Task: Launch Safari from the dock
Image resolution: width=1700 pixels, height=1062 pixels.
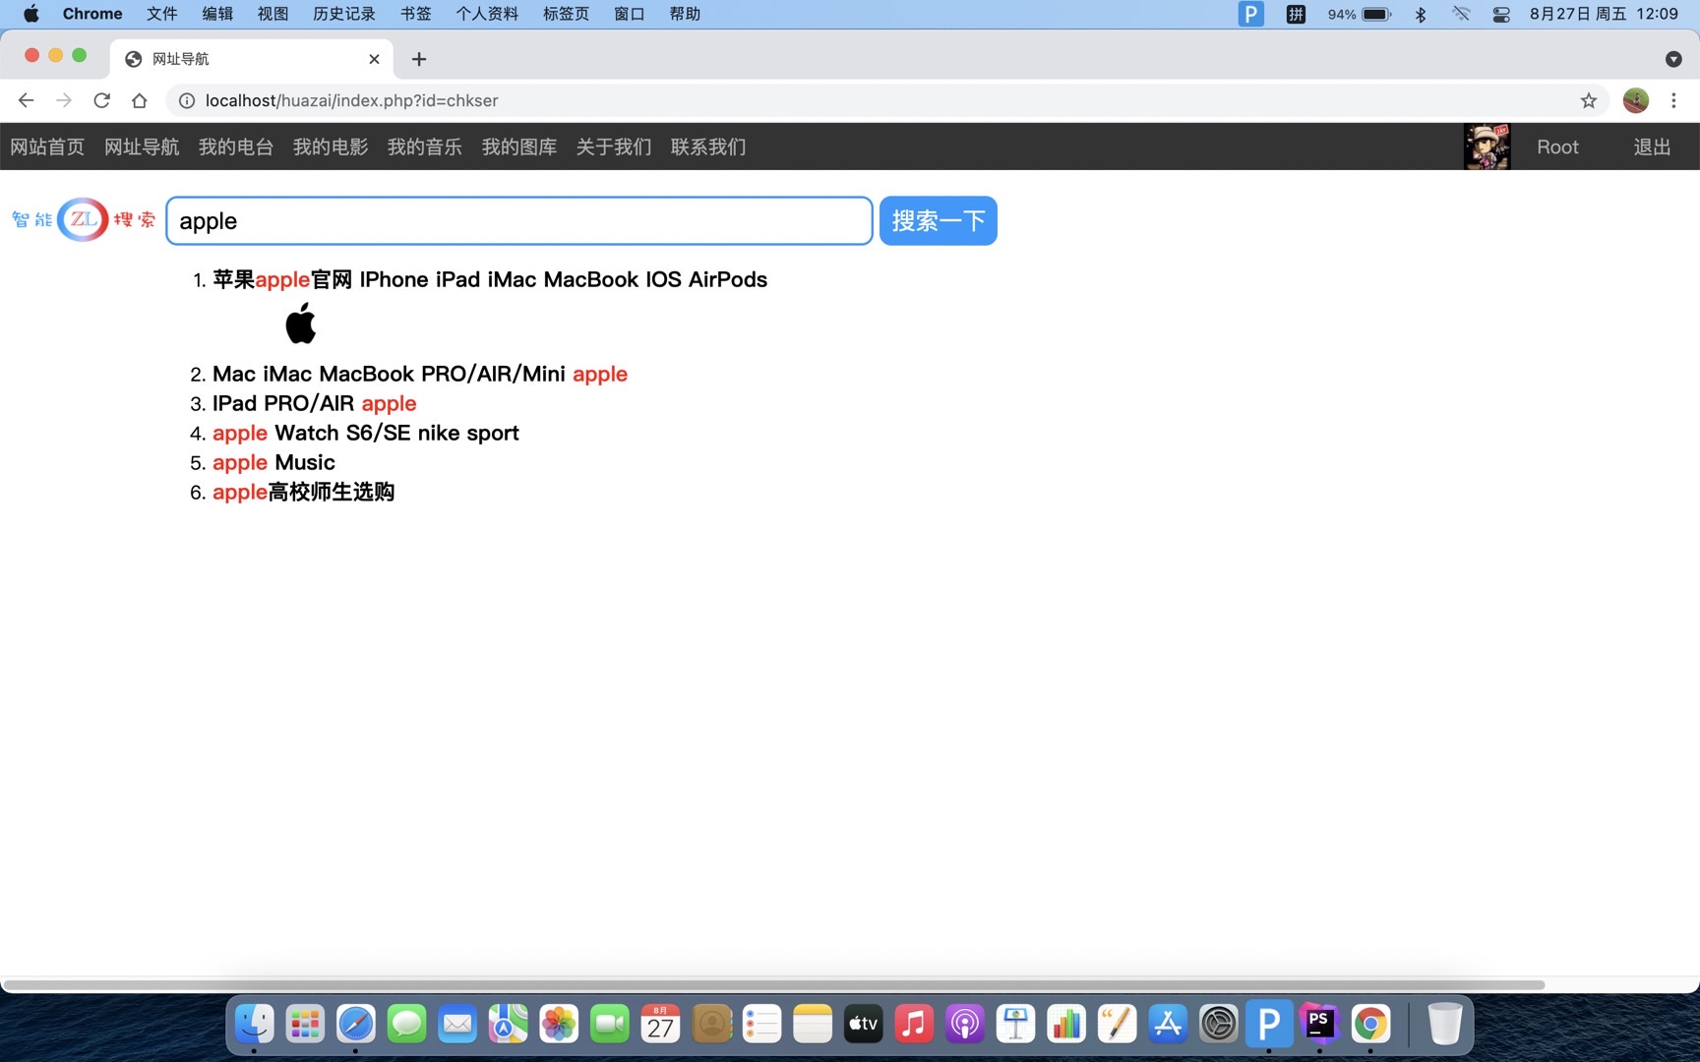Action: [356, 1024]
